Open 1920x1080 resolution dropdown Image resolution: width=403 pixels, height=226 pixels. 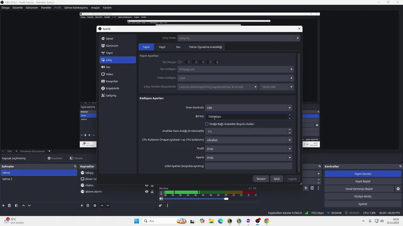277,87
